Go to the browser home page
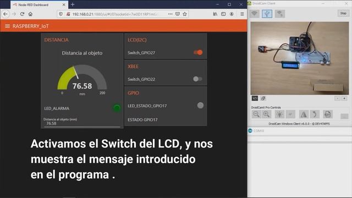Image resolution: width=352 pixels, height=198 pixels. 30,14
